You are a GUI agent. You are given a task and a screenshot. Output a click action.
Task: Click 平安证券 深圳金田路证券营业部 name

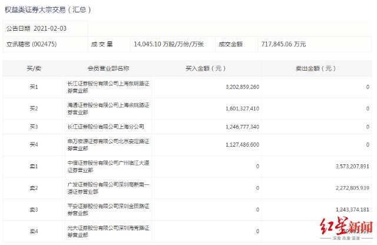pyautogui.click(x=108, y=210)
